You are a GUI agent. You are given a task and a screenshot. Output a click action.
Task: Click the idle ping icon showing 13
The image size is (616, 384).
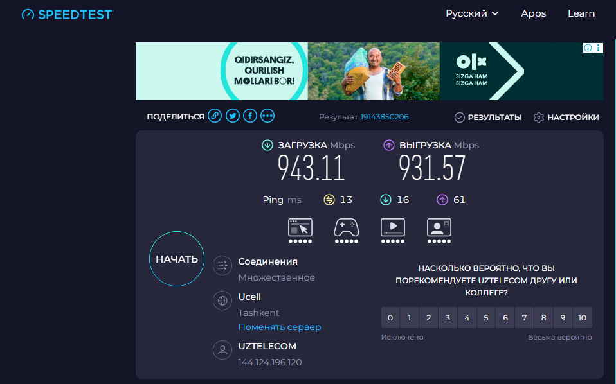[x=329, y=200]
